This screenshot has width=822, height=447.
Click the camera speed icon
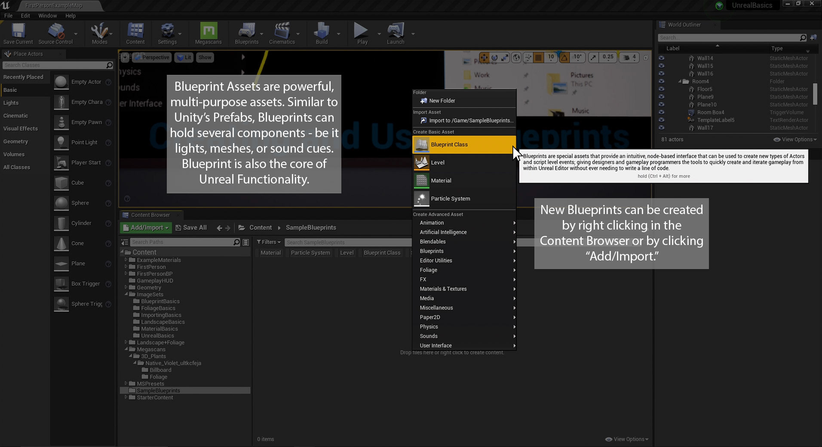coord(626,57)
